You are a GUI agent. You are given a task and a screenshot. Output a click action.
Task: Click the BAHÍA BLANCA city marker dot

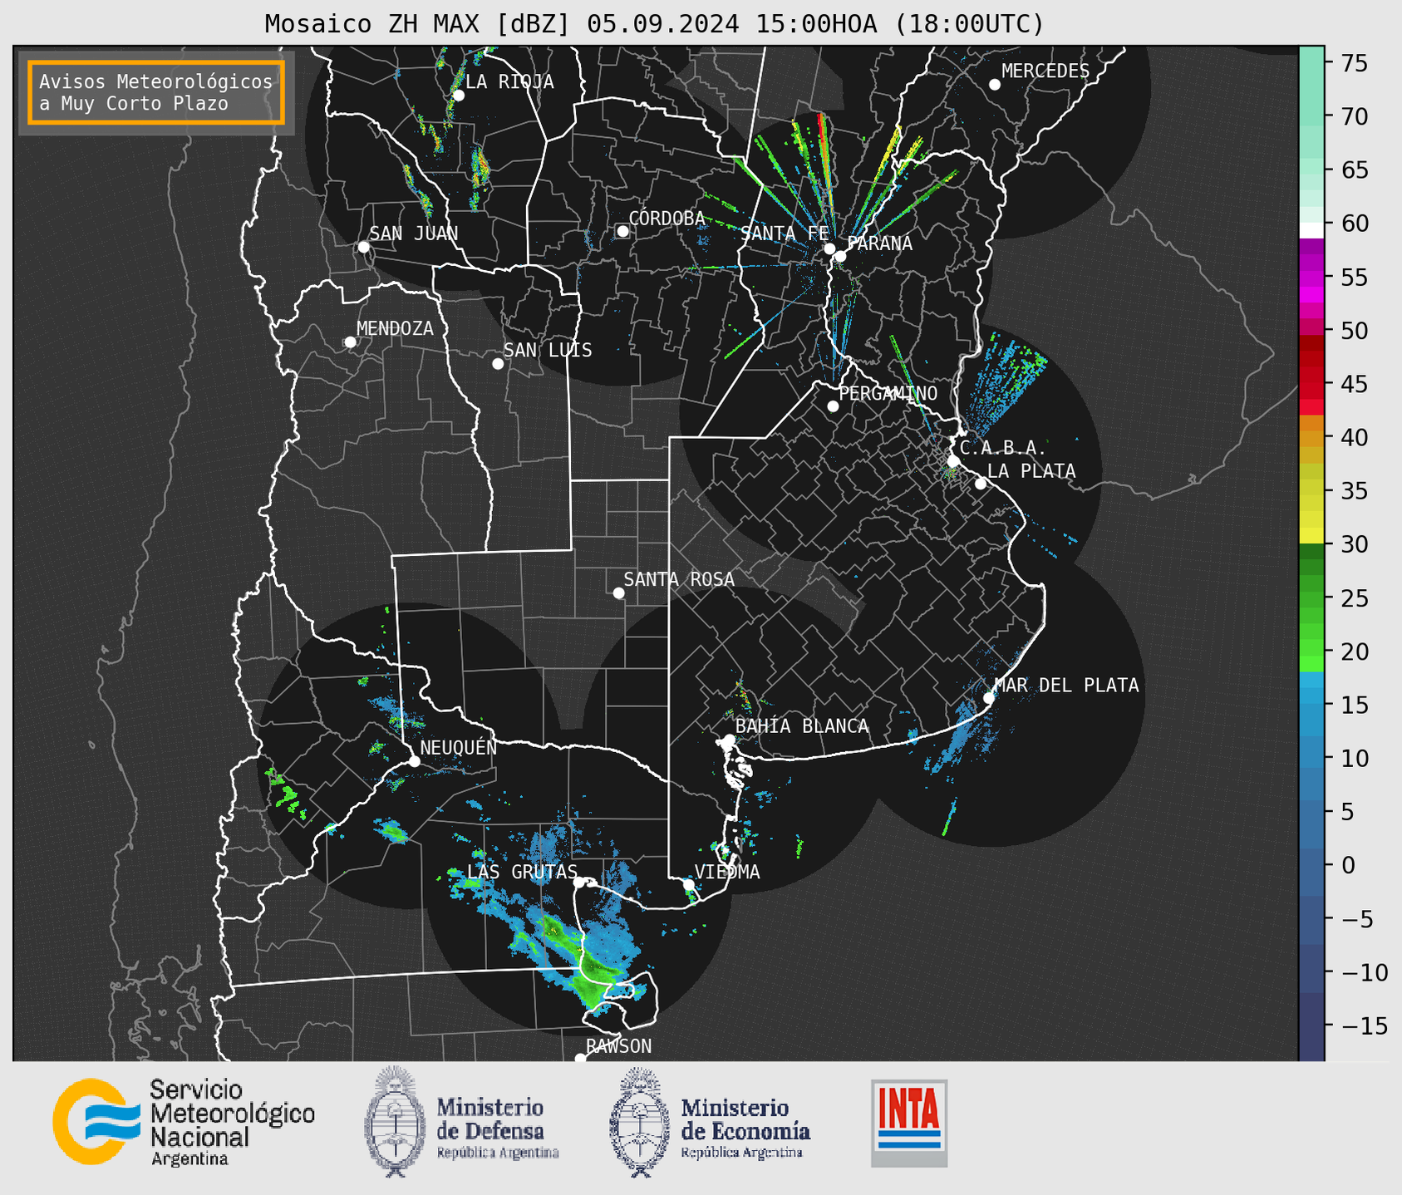click(x=729, y=740)
